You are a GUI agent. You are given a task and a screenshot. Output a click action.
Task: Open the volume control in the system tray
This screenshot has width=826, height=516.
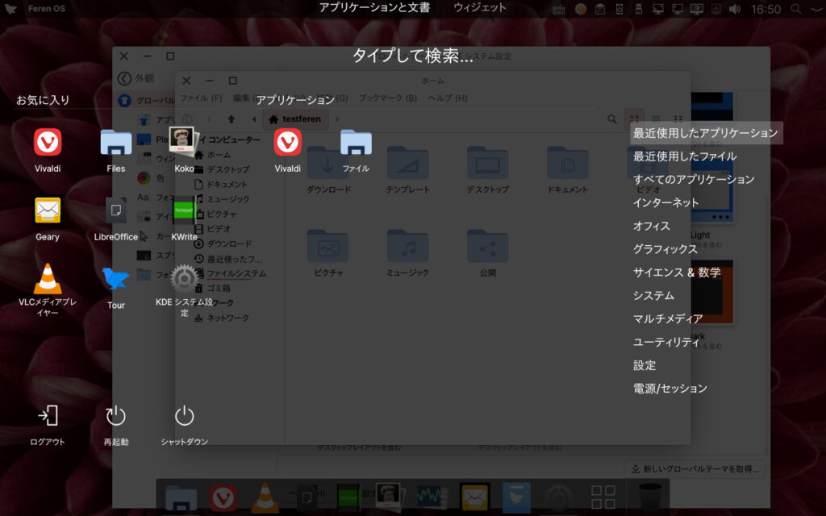735,9
